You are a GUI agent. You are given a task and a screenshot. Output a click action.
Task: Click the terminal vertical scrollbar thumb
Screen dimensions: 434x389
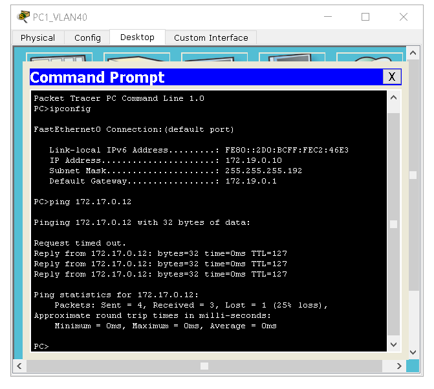tap(394, 224)
